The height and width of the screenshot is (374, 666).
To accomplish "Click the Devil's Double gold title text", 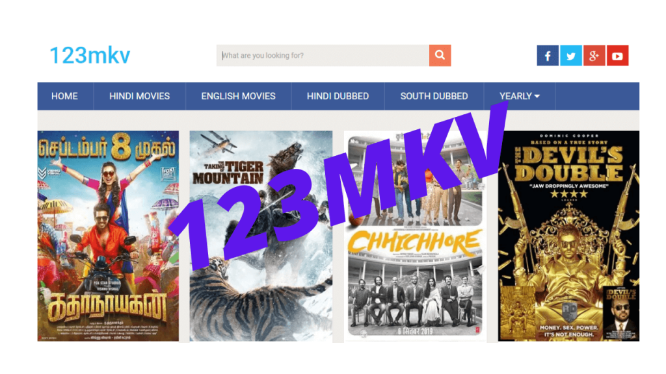I will pos(568,164).
